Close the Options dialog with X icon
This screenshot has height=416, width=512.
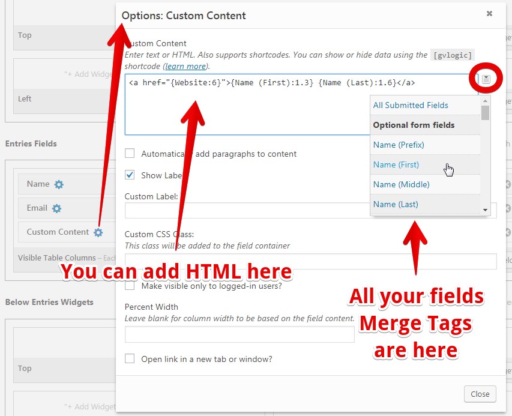click(490, 13)
